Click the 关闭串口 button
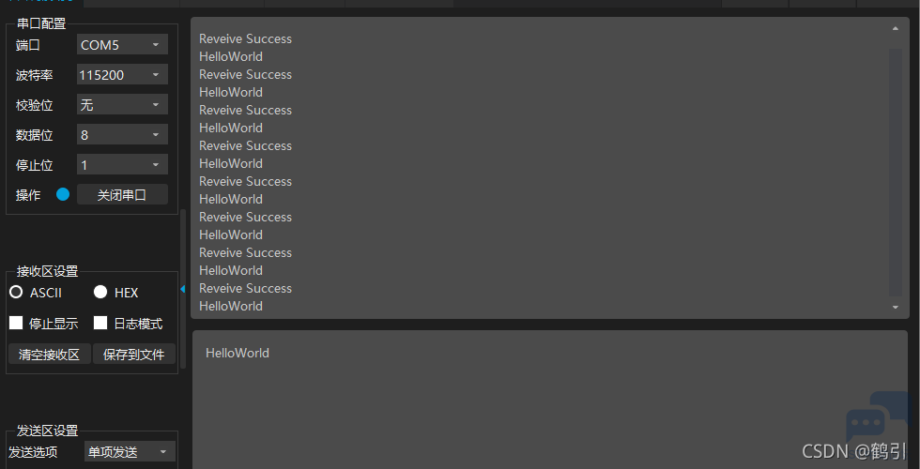 coord(122,195)
